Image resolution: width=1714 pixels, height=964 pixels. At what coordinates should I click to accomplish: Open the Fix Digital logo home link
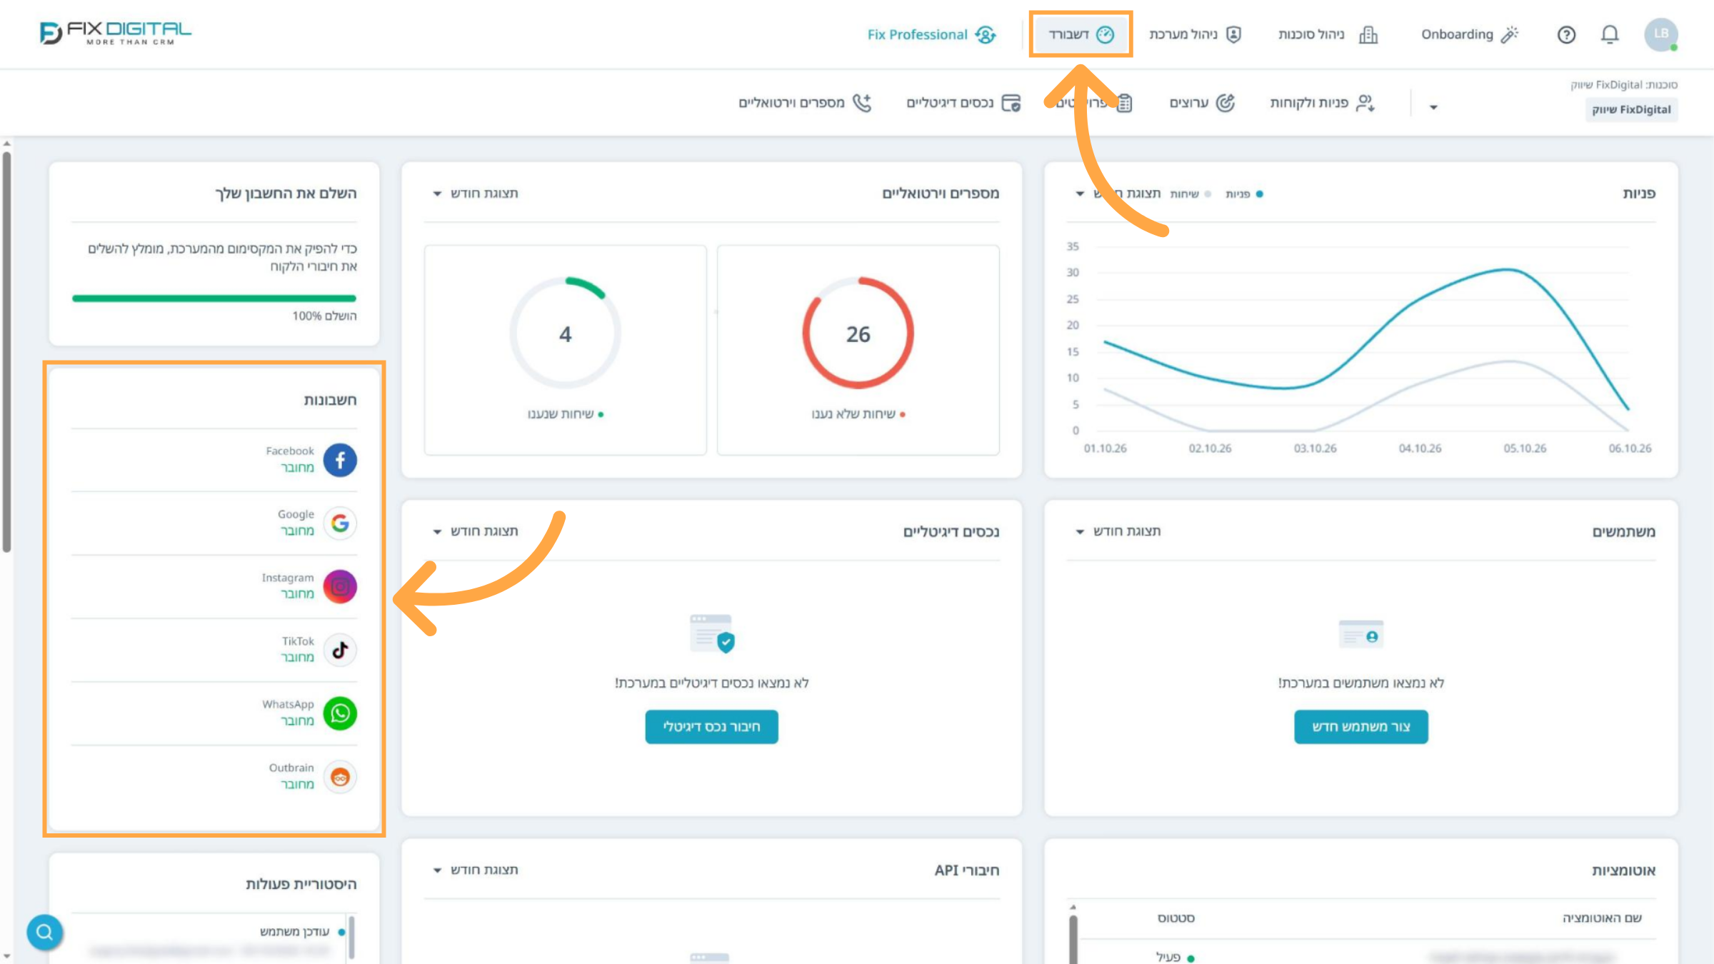point(116,33)
